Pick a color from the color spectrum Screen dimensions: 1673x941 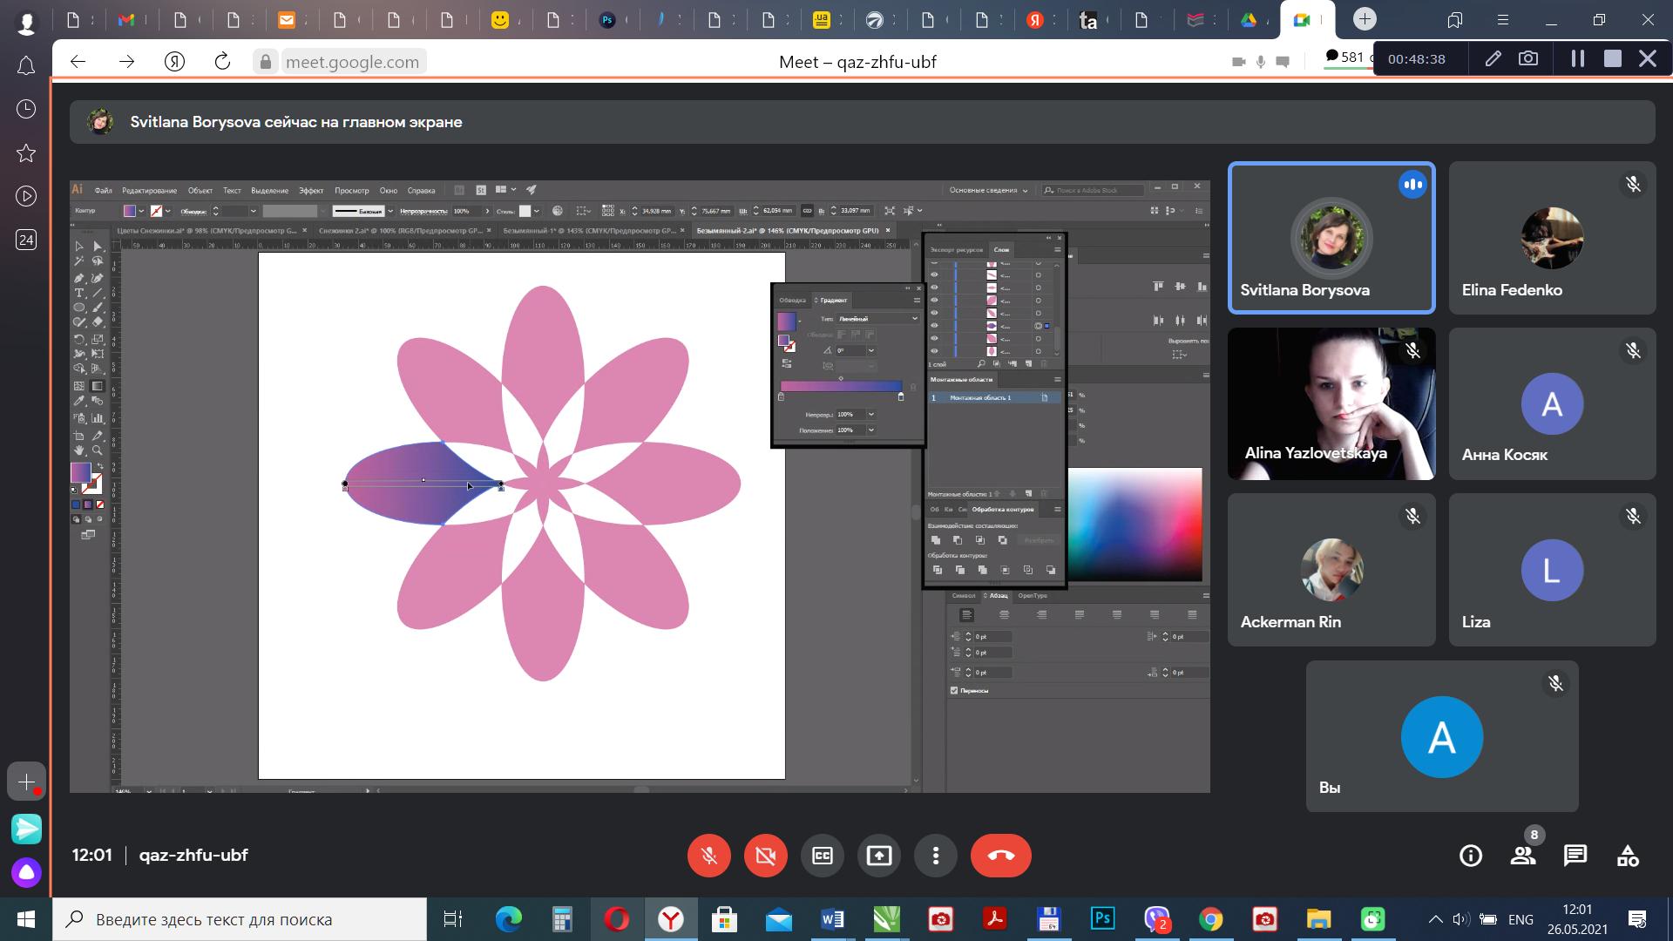1135,524
